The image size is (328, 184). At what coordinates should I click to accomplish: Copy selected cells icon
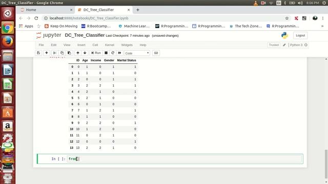[62, 53]
